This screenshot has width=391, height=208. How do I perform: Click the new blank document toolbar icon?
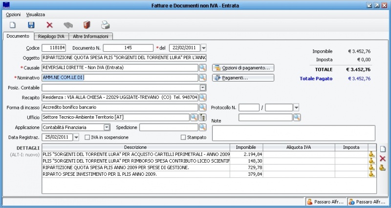click(13, 25)
